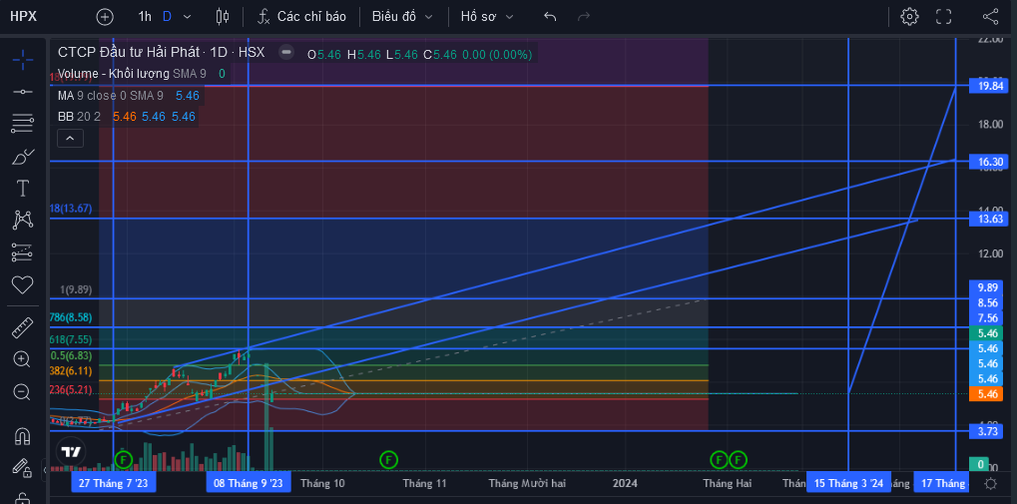Screen dimensions: 1017x504
Task: Click the 3.73 price label
Action: (986, 431)
